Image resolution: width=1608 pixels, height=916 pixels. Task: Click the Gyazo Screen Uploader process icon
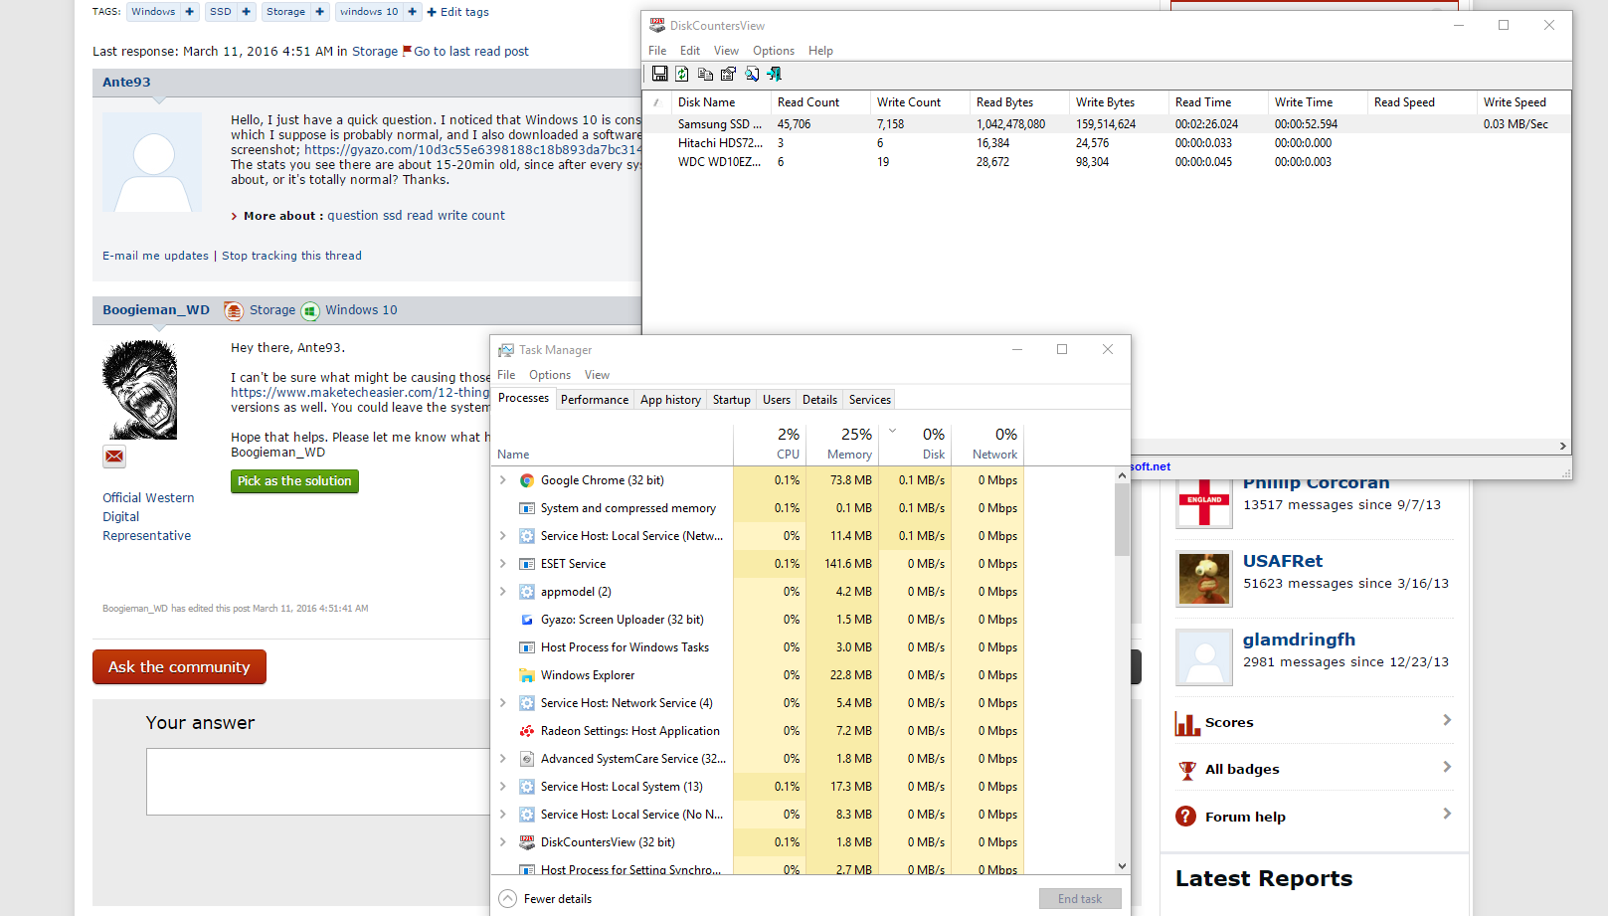tap(527, 620)
